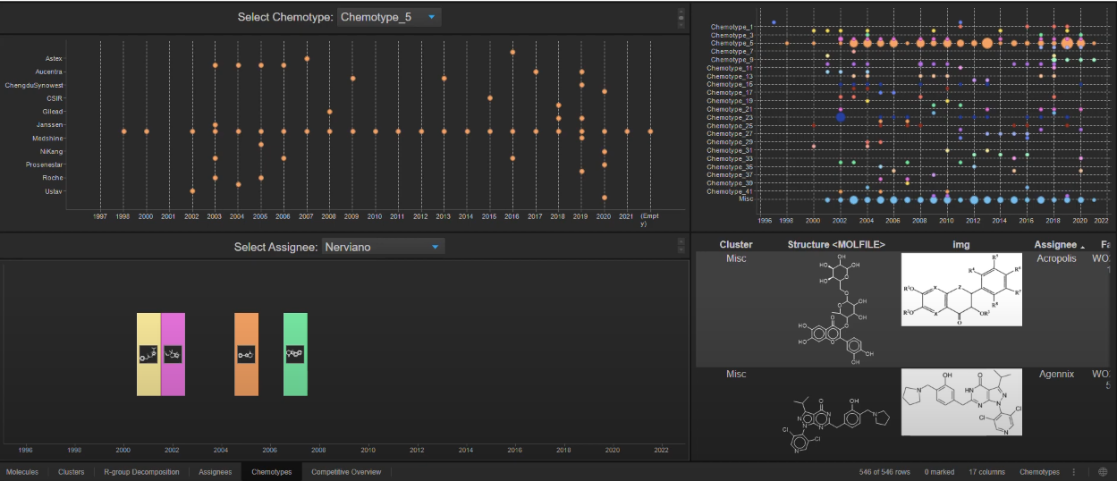Click the ChengduSynowest axis label
The width and height of the screenshot is (1117, 481).
34,85
